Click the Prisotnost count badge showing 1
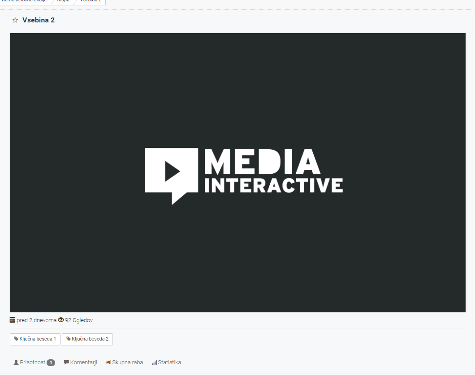 [51, 362]
